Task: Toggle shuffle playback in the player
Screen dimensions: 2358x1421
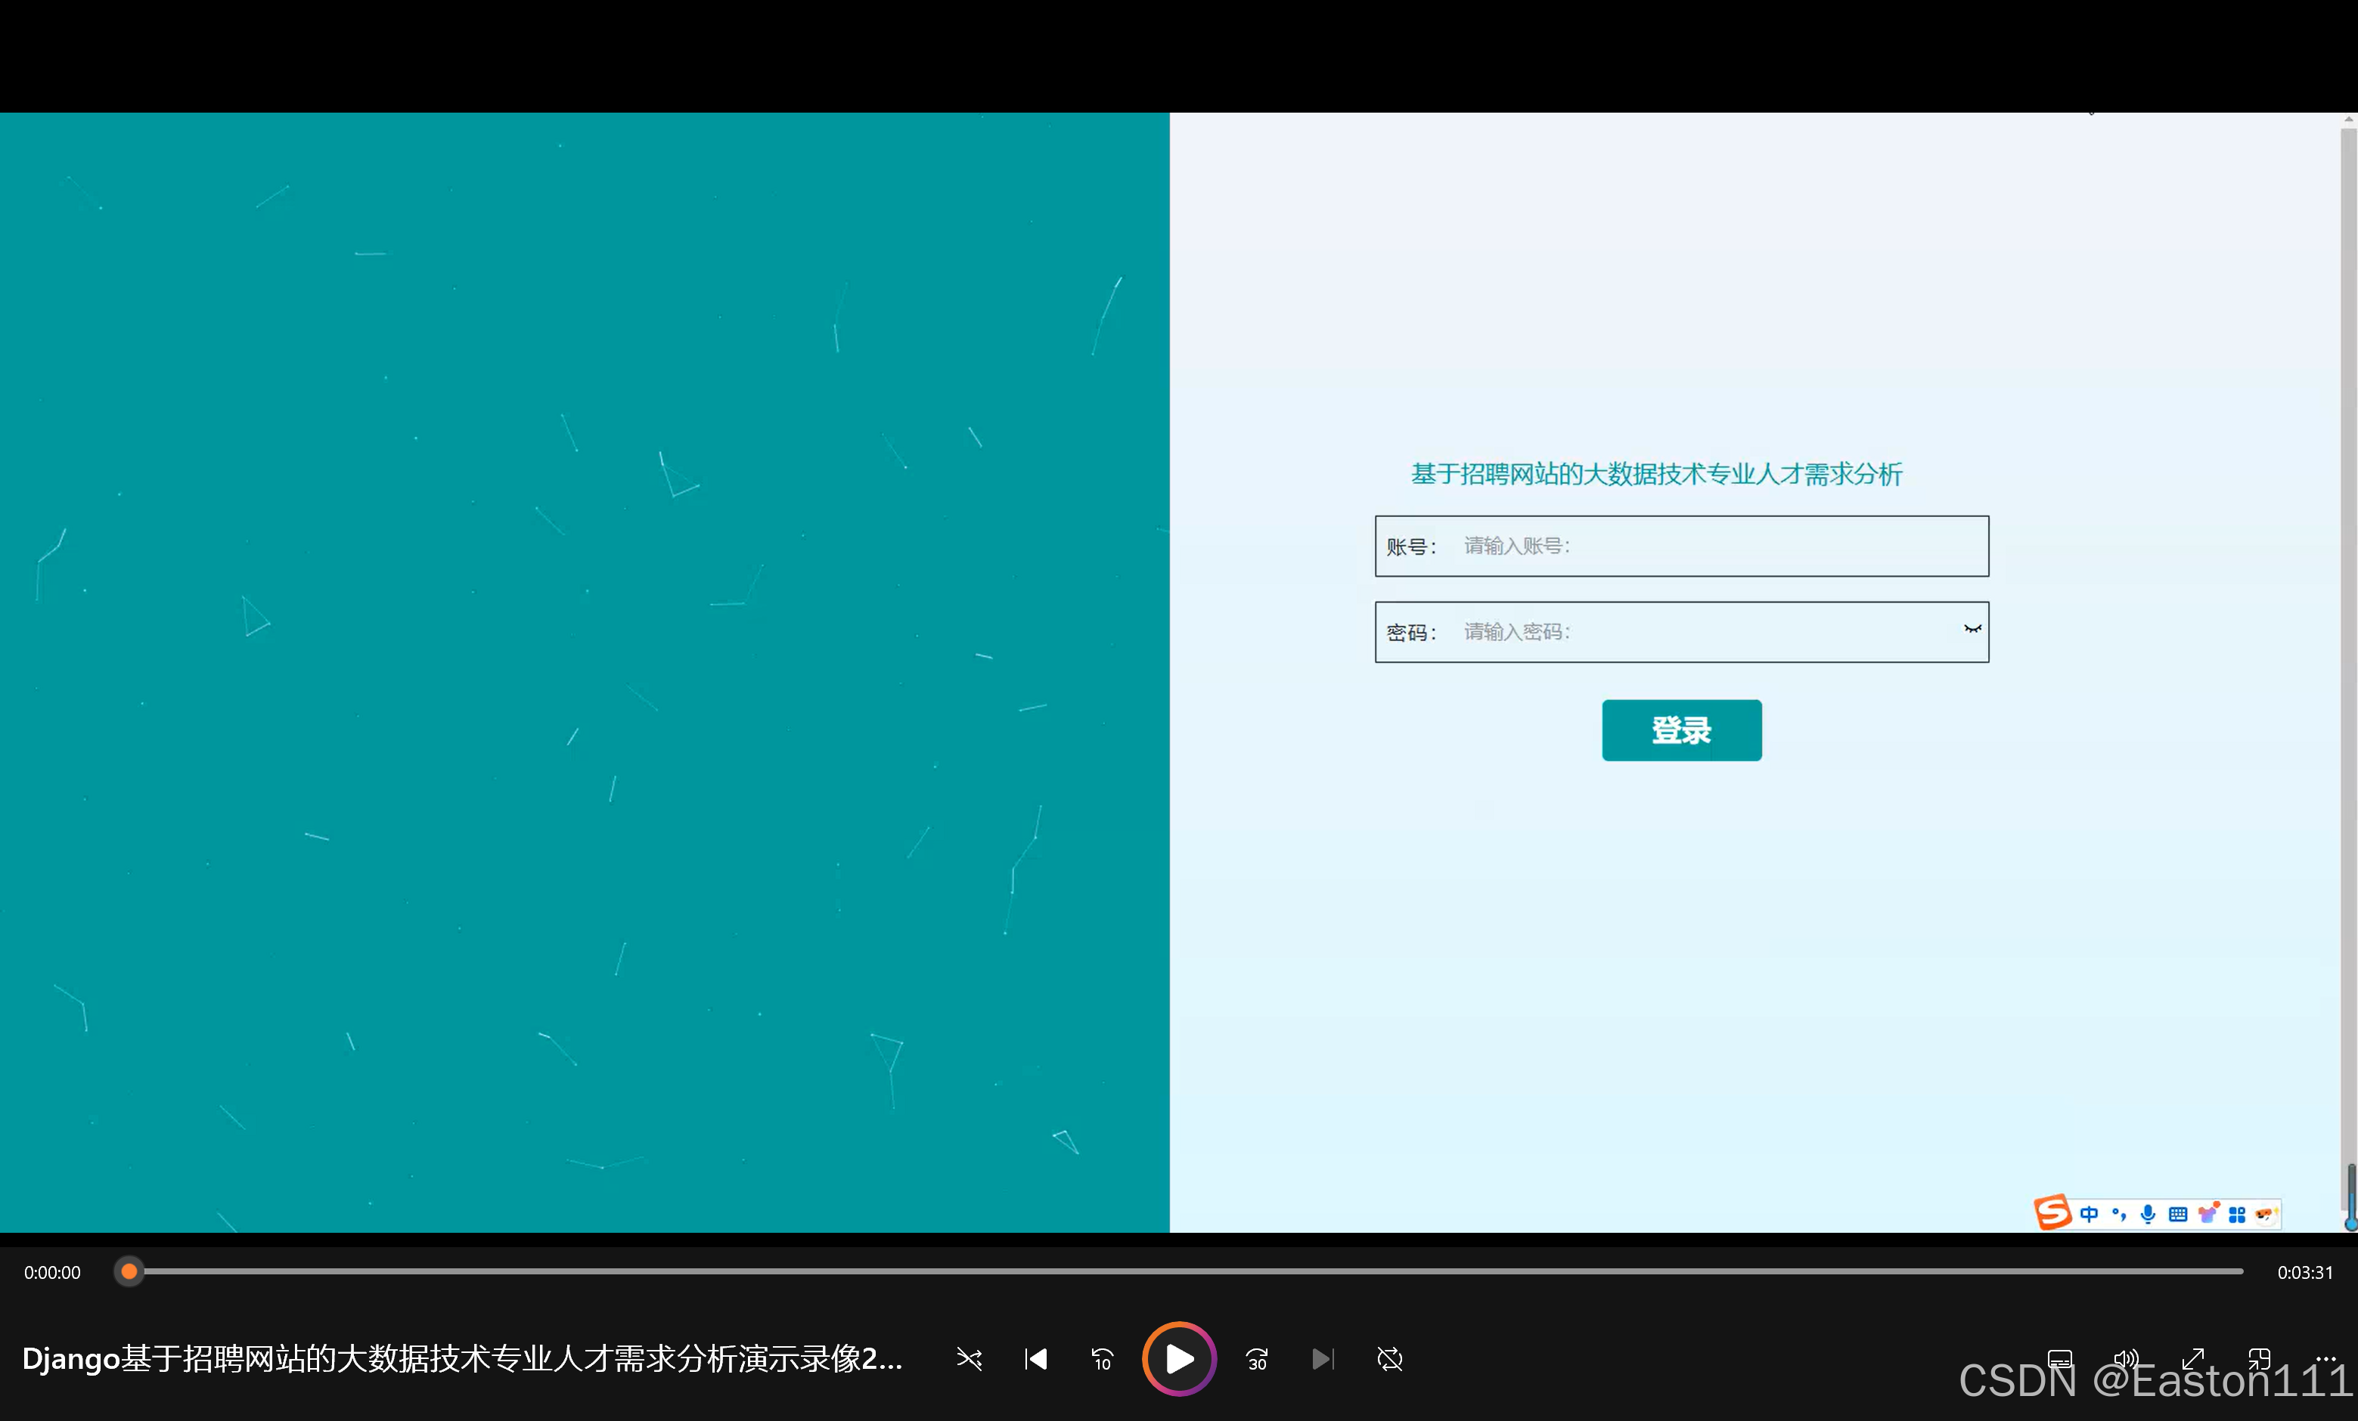Action: [970, 1359]
